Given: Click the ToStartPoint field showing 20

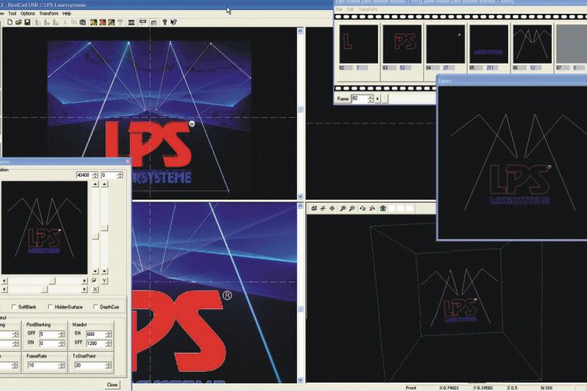Looking at the screenshot, I should (x=90, y=365).
